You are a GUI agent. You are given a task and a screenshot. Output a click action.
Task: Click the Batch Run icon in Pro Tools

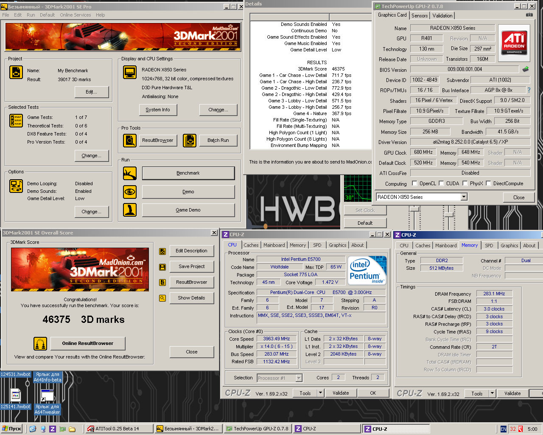[x=190, y=140]
